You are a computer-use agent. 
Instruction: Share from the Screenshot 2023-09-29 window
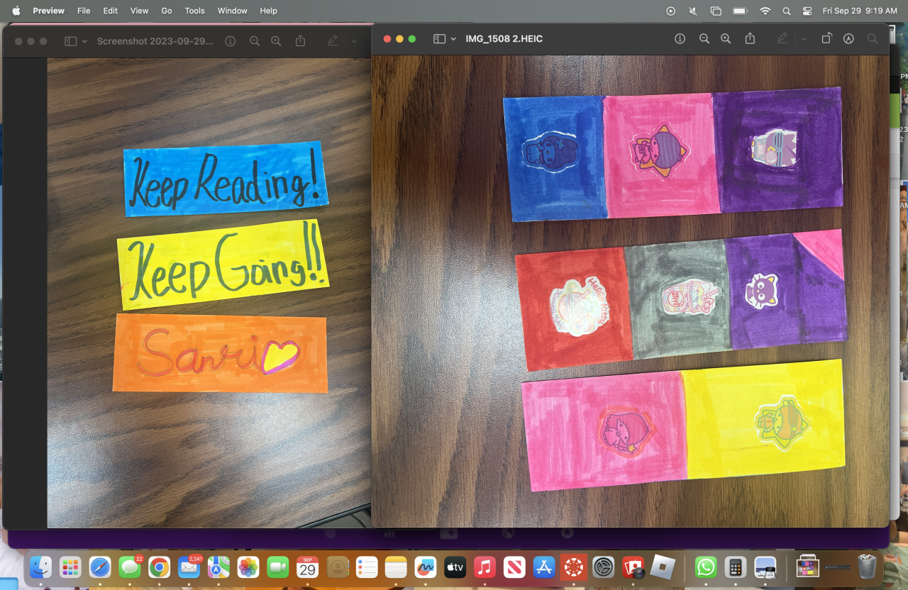click(300, 41)
